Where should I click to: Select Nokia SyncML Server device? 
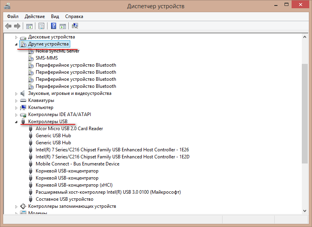tap(58, 51)
